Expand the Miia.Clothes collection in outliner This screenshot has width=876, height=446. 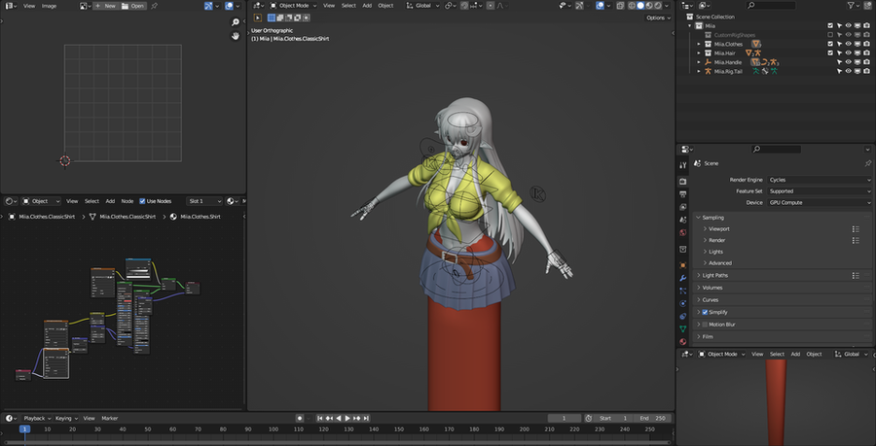tap(699, 44)
